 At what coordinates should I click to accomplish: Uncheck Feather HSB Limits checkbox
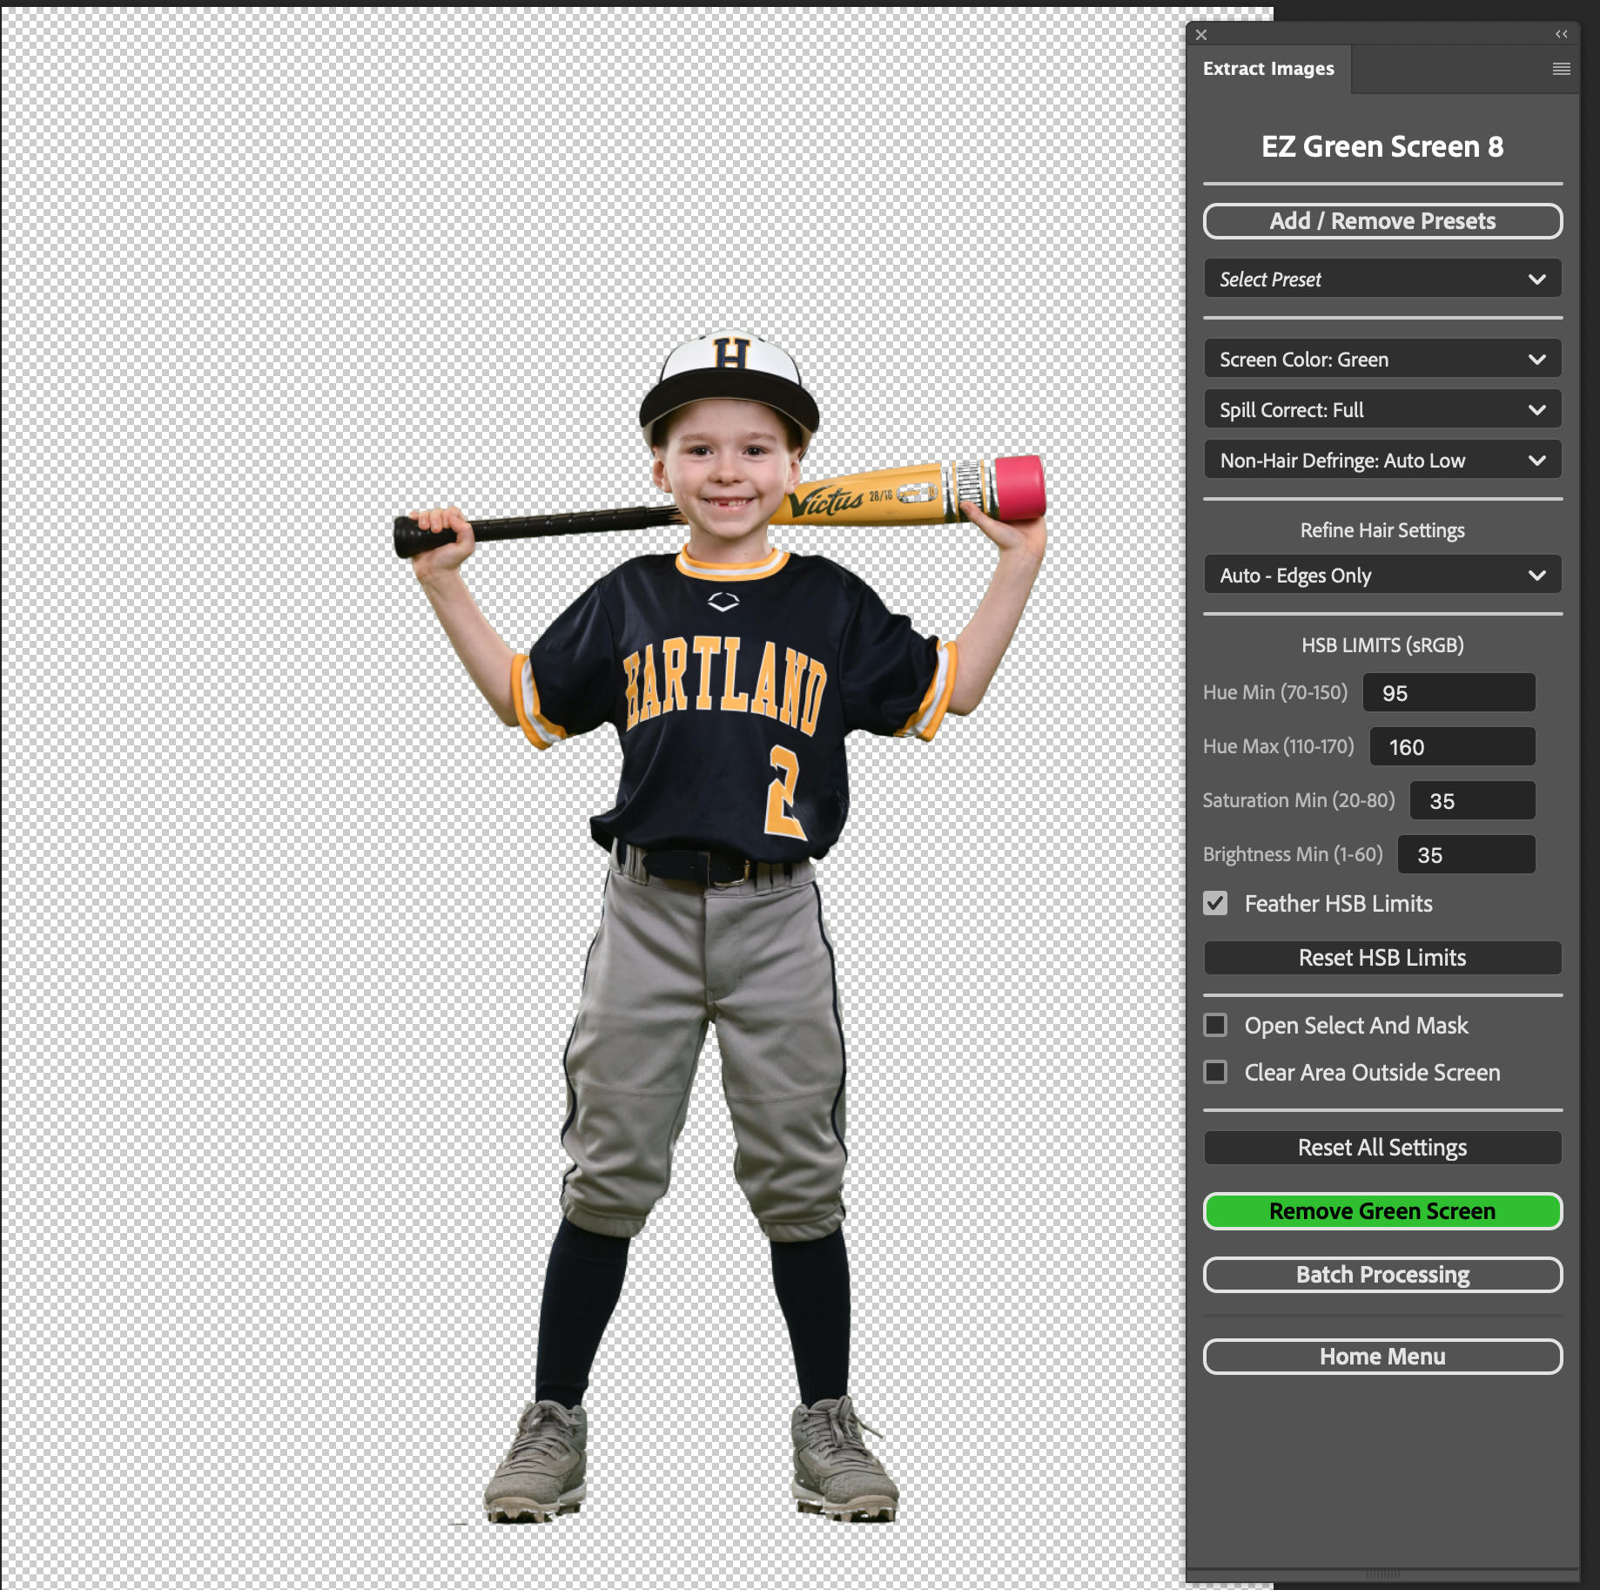tap(1215, 904)
